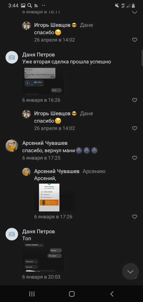Tap the Android back navigation button
This screenshot has height=302, width=143.
(x=112, y=294)
